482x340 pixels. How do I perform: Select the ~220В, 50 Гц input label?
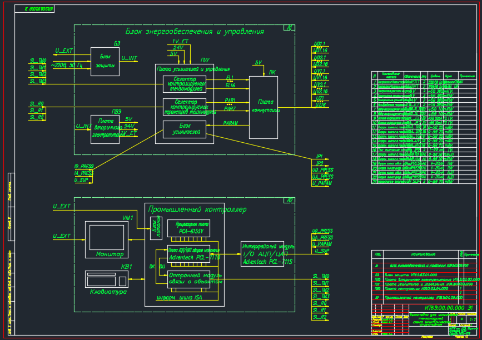(x=66, y=66)
